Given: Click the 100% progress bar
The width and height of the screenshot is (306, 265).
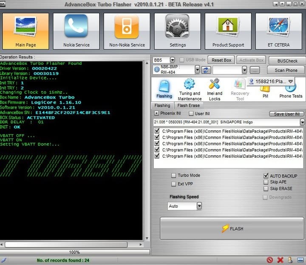Looking at the screenshot, I should pos(75,252).
